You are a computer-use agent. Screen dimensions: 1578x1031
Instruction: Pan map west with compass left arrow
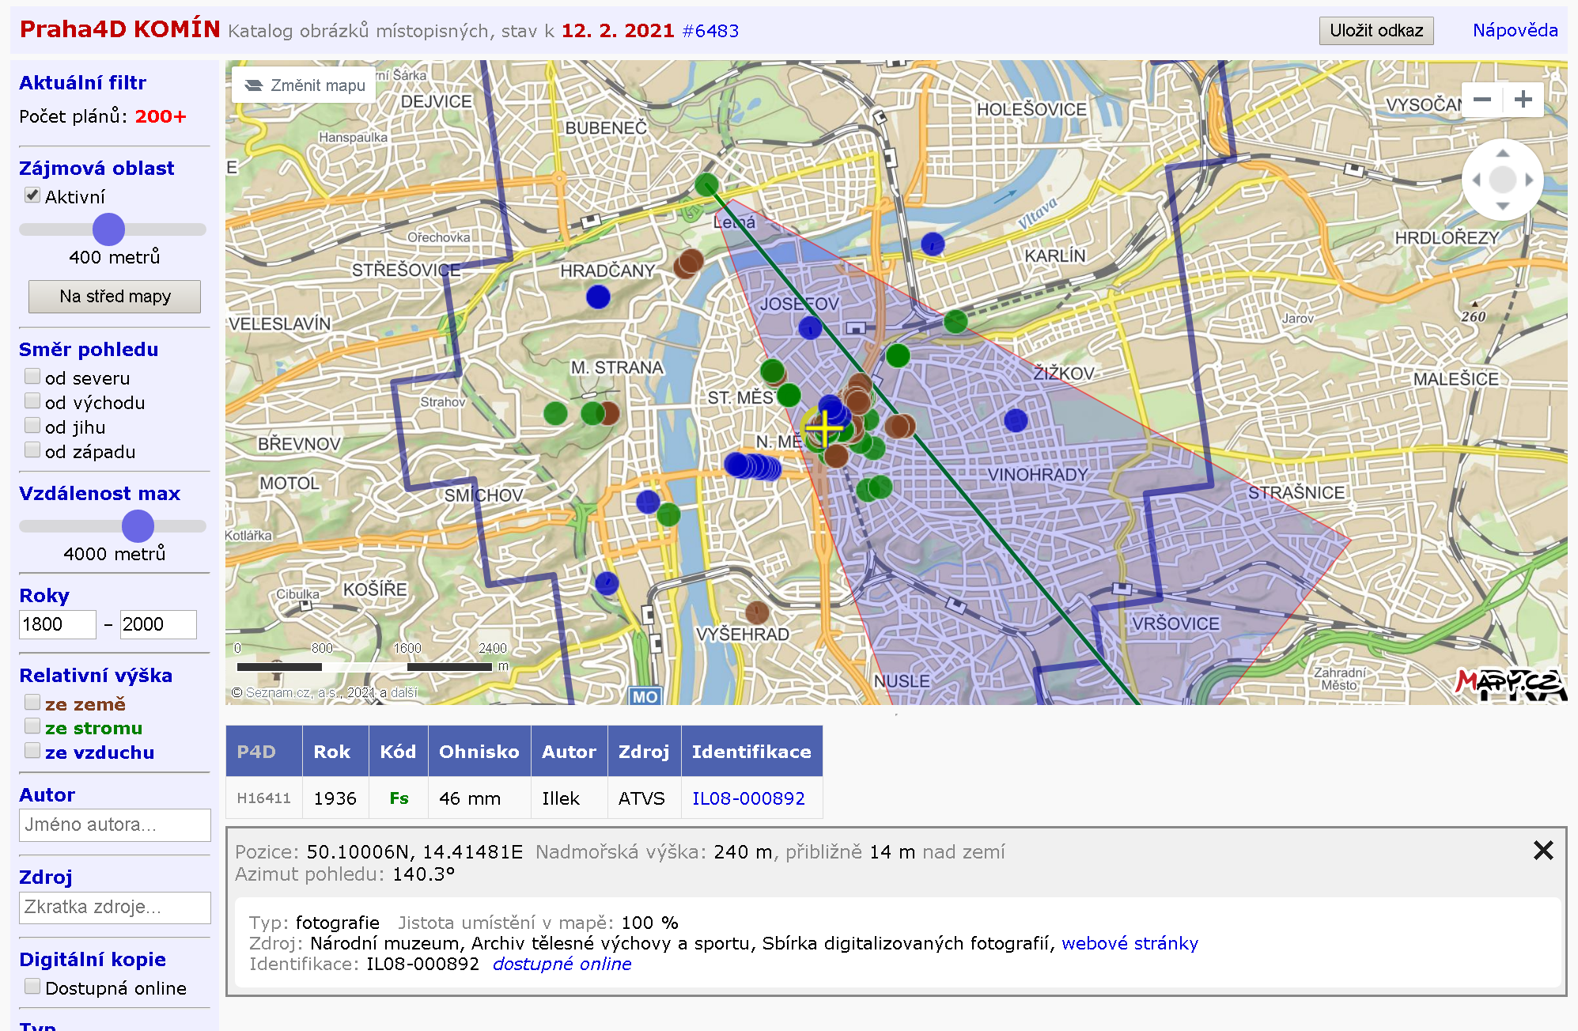tap(1476, 180)
